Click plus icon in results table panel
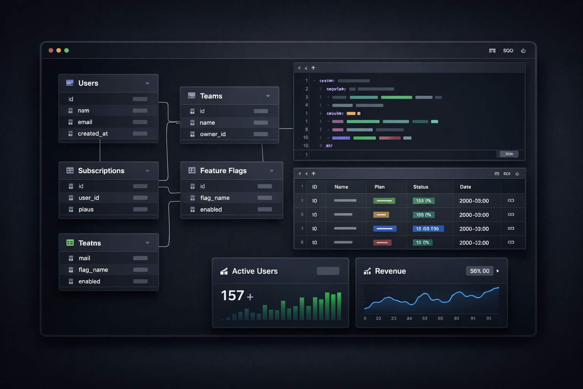Screen dimensions: 583x389 click(314, 174)
